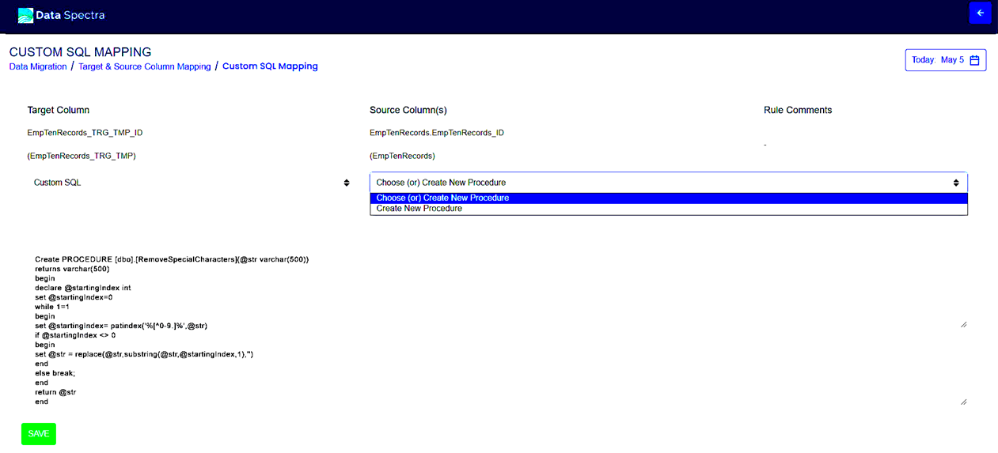Open the Custom SQL mapping type dropdown
998x453 pixels.
click(x=190, y=183)
